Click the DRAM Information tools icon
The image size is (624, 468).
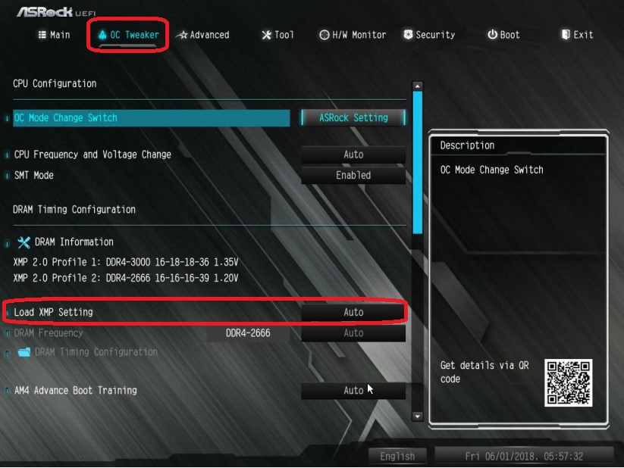coord(24,242)
